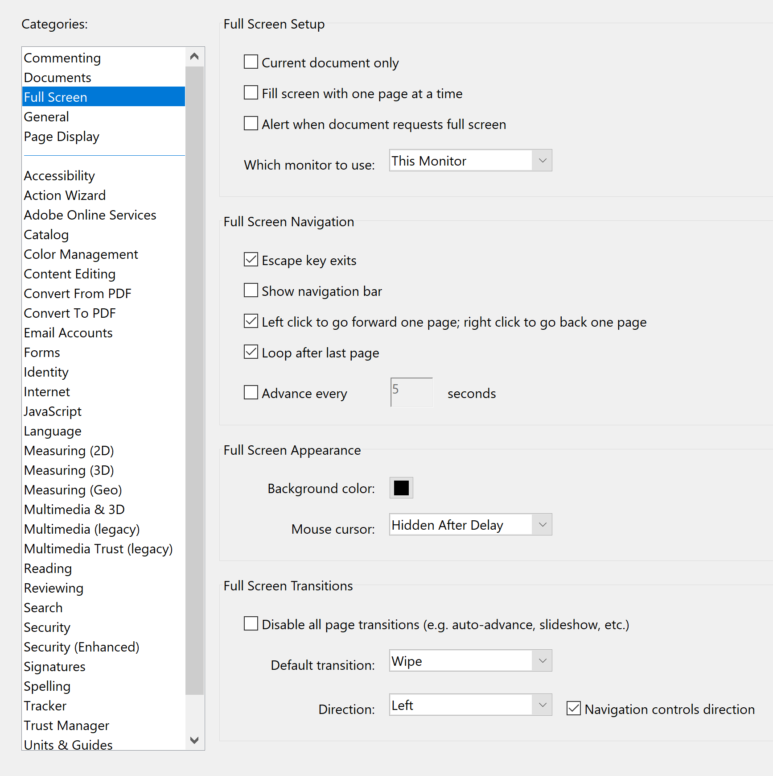Select Adobe Online Services category
The image size is (773, 776).
point(103,215)
